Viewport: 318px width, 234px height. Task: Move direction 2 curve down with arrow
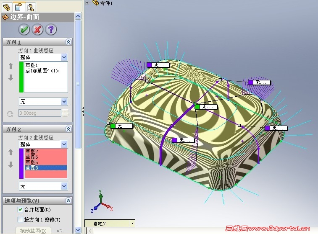coord(11,165)
